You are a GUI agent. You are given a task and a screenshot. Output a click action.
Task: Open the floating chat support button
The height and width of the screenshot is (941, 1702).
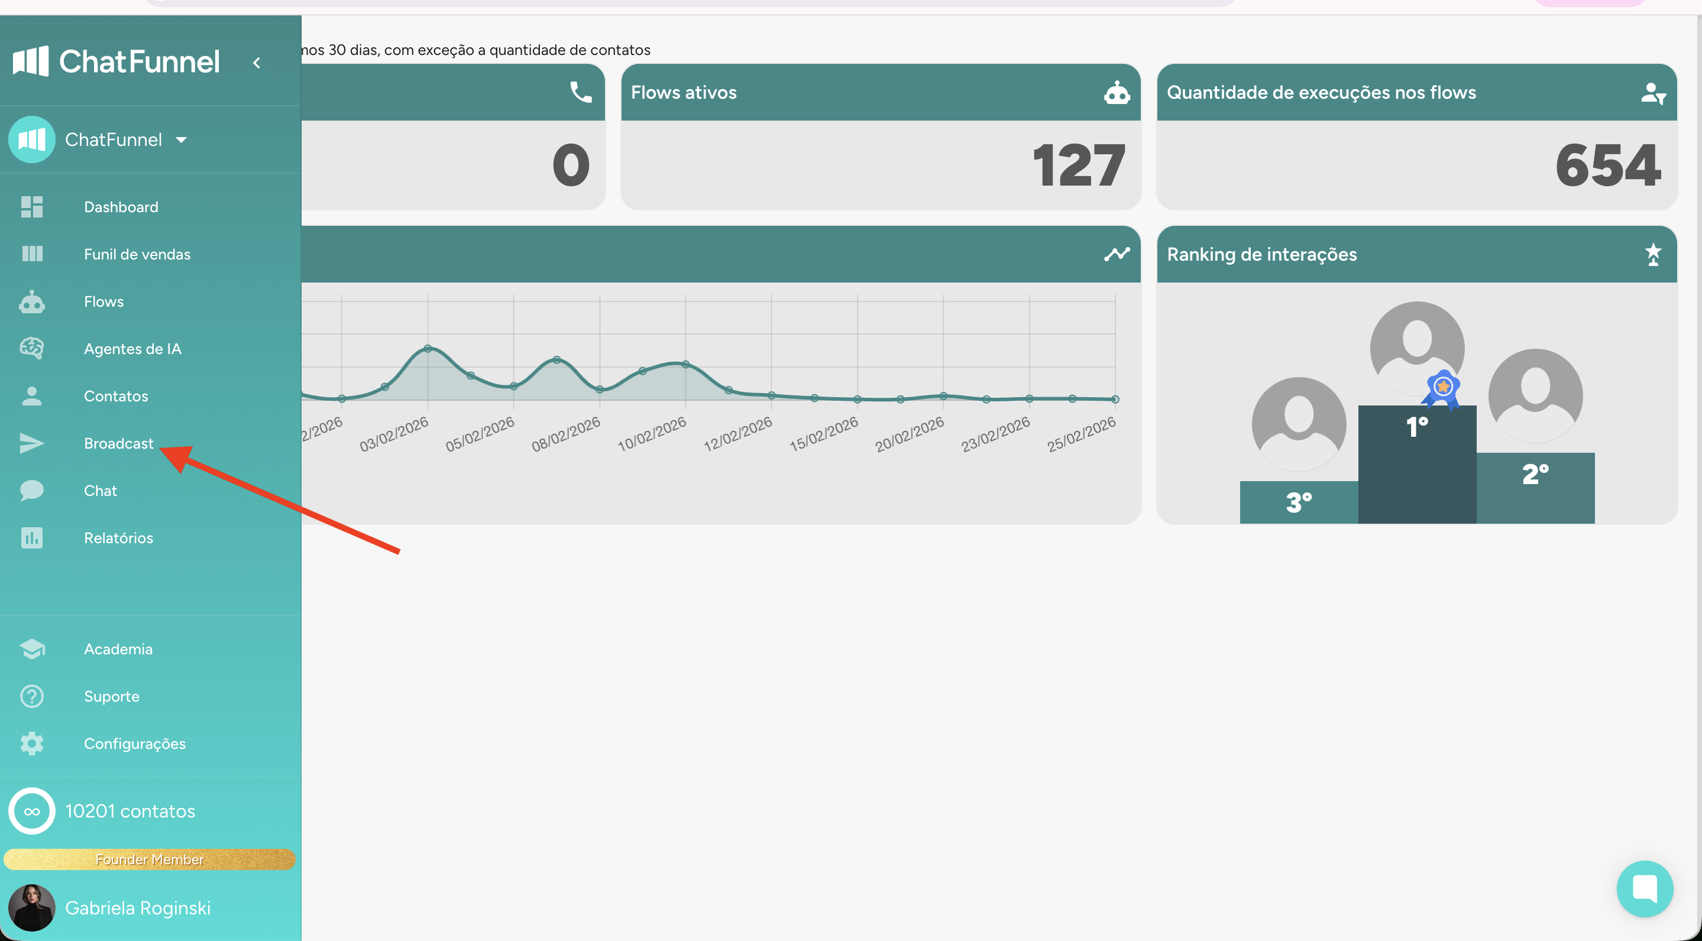pos(1645,888)
